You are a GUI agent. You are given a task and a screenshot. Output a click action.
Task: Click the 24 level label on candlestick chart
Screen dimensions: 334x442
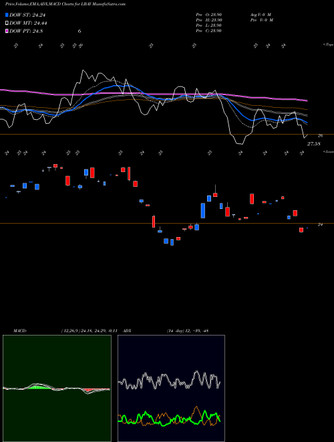click(x=320, y=224)
